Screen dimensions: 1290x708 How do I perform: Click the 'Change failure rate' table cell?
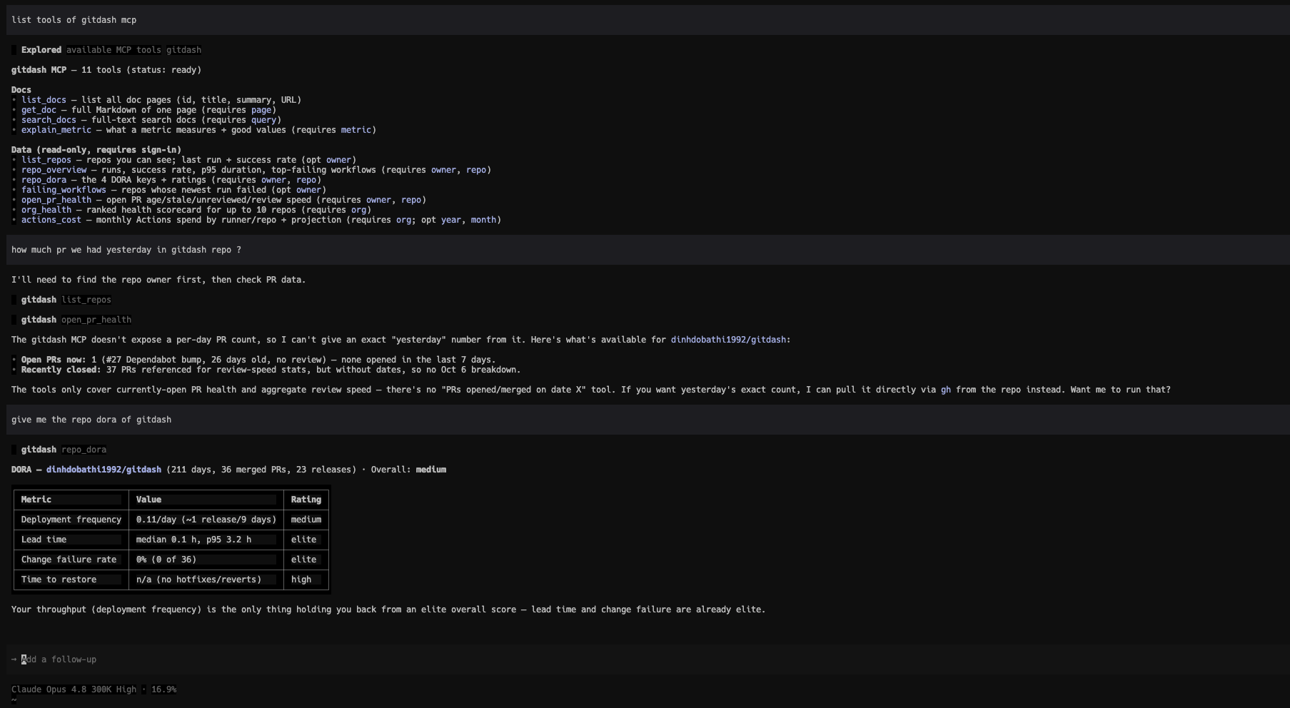[x=71, y=560]
